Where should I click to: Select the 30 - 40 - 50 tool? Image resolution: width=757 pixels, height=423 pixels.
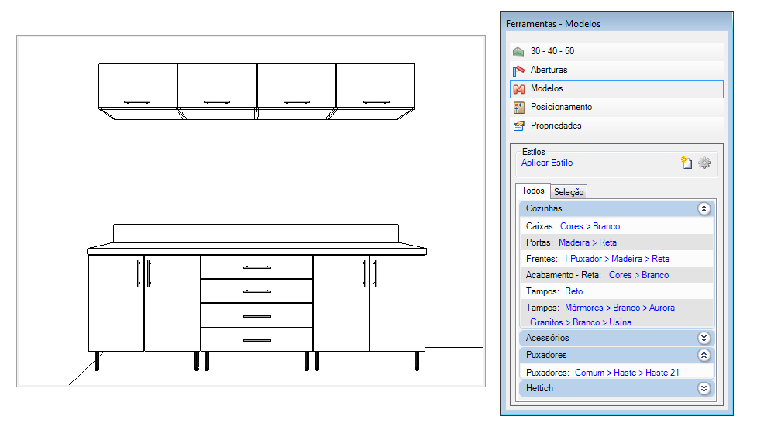click(617, 51)
